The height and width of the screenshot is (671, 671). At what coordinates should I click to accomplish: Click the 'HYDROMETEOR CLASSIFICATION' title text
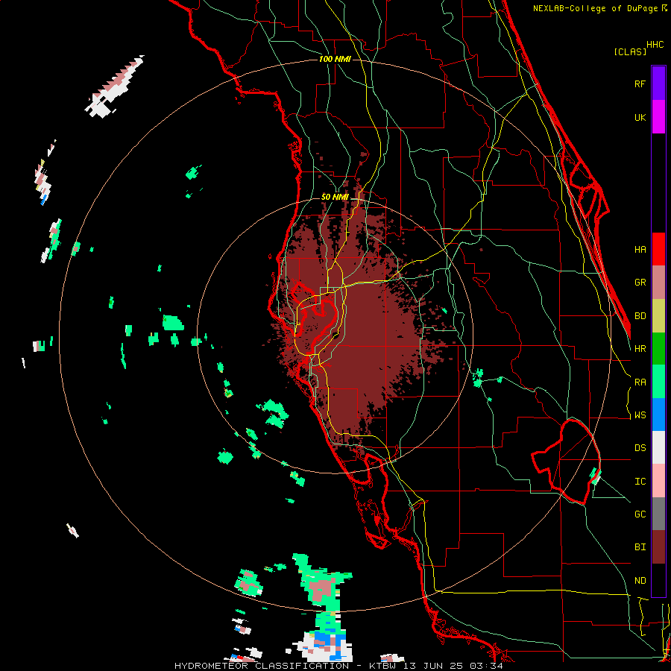262,666
